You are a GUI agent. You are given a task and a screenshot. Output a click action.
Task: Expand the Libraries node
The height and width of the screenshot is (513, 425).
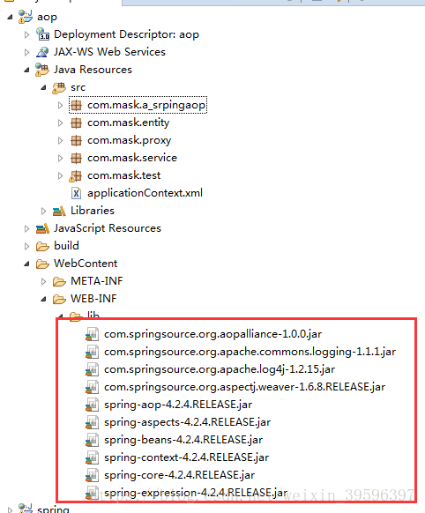coord(43,211)
